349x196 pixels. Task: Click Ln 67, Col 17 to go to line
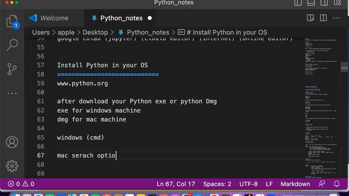(176, 184)
